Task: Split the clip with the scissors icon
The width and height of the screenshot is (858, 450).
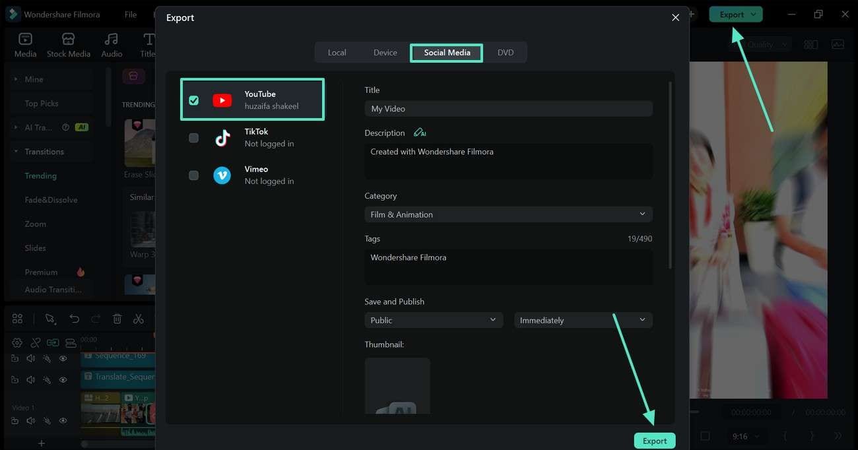Action: pos(138,319)
